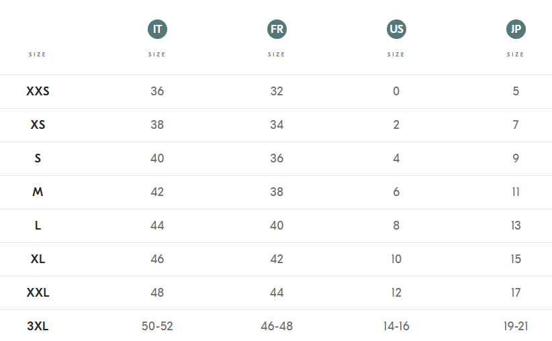Click the US country badge icon
Viewport: 552px width, 341px height.
coord(396,30)
